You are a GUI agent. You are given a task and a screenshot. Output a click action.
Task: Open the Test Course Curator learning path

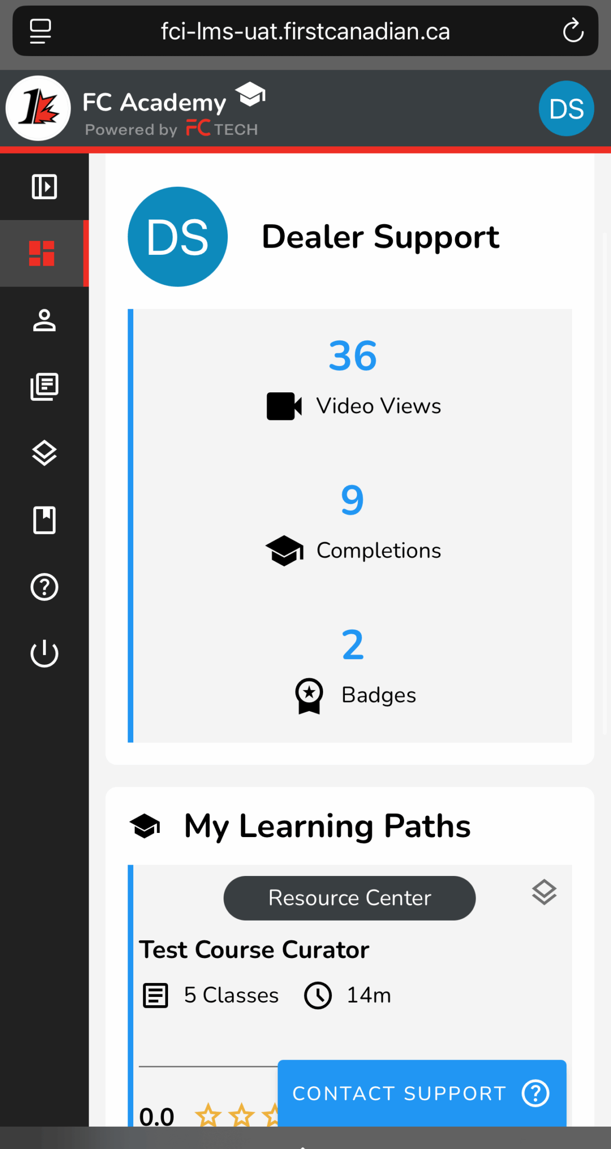point(254,950)
